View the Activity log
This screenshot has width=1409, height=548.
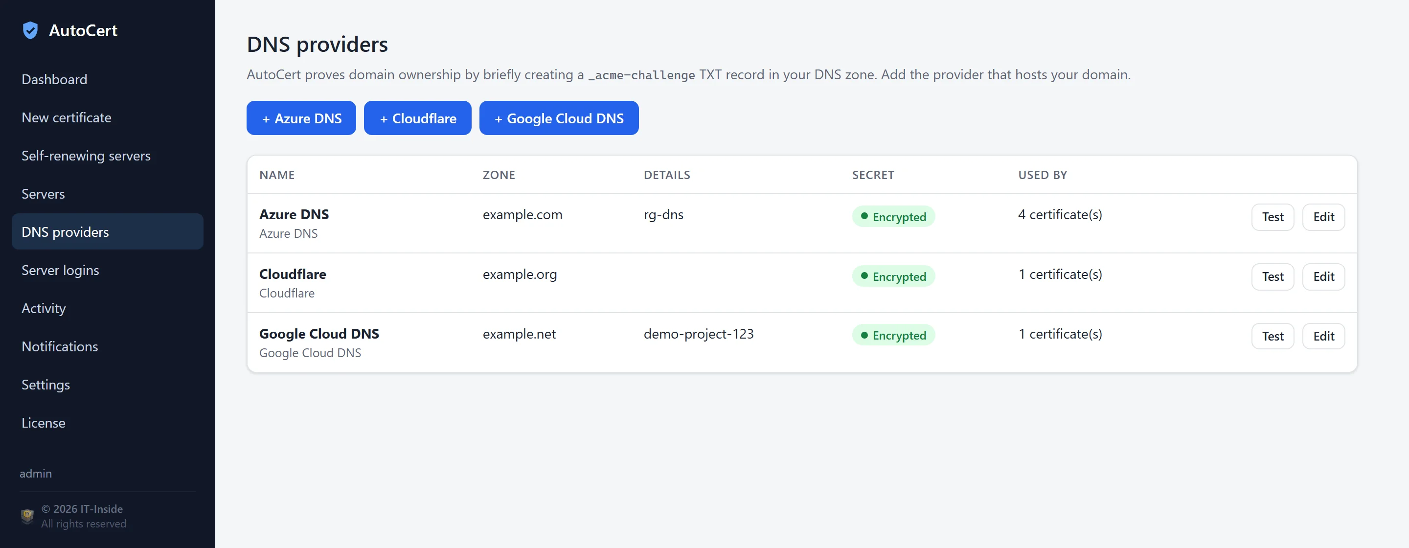coord(107,308)
